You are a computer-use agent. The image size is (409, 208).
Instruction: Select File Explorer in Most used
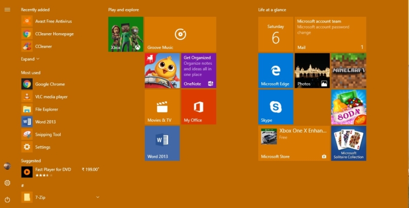46,109
